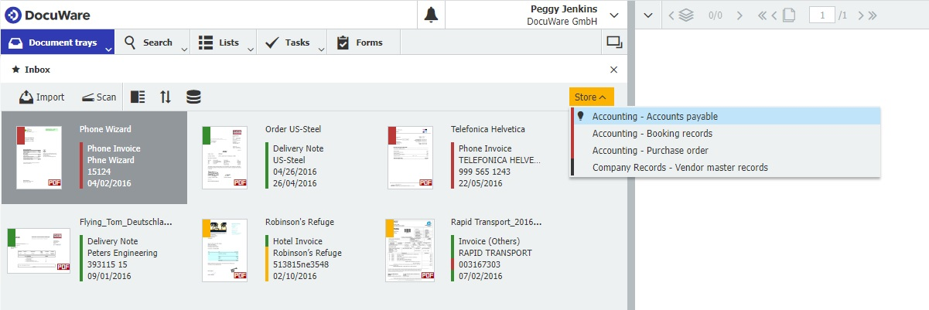Select the Order US-Steel document thumbnail
The height and width of the screenshot is (310, 929).
(224, 157)
